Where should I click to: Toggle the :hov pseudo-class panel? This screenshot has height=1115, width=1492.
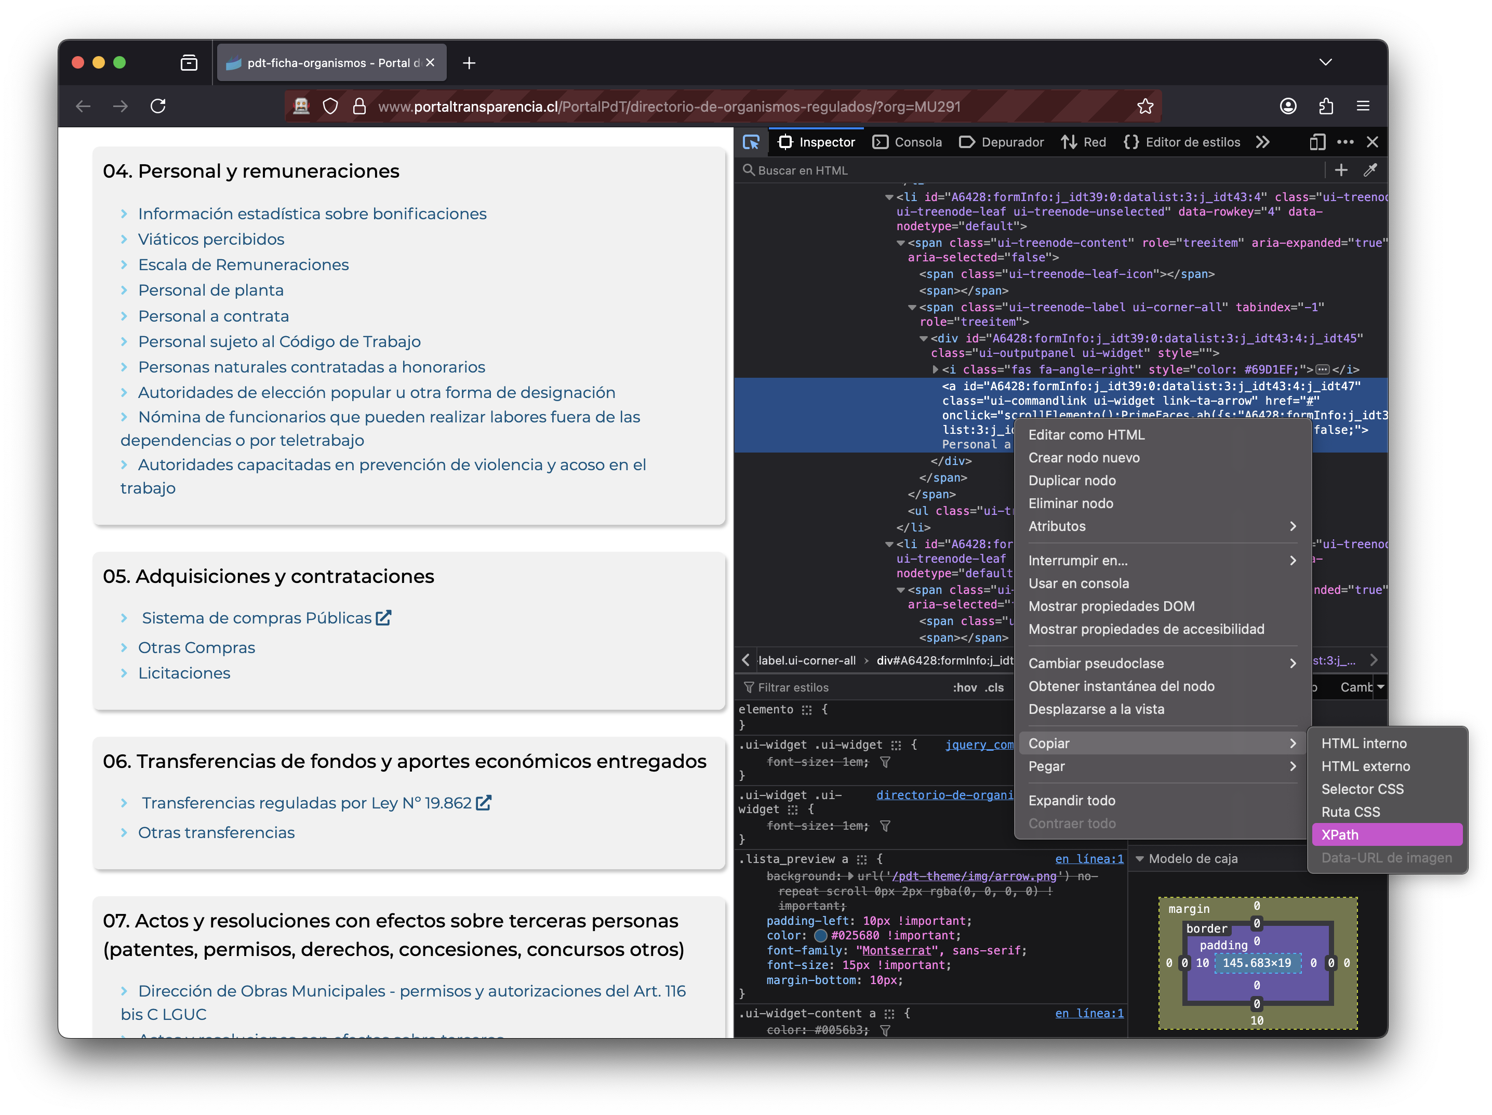click(x=964, y=688)
